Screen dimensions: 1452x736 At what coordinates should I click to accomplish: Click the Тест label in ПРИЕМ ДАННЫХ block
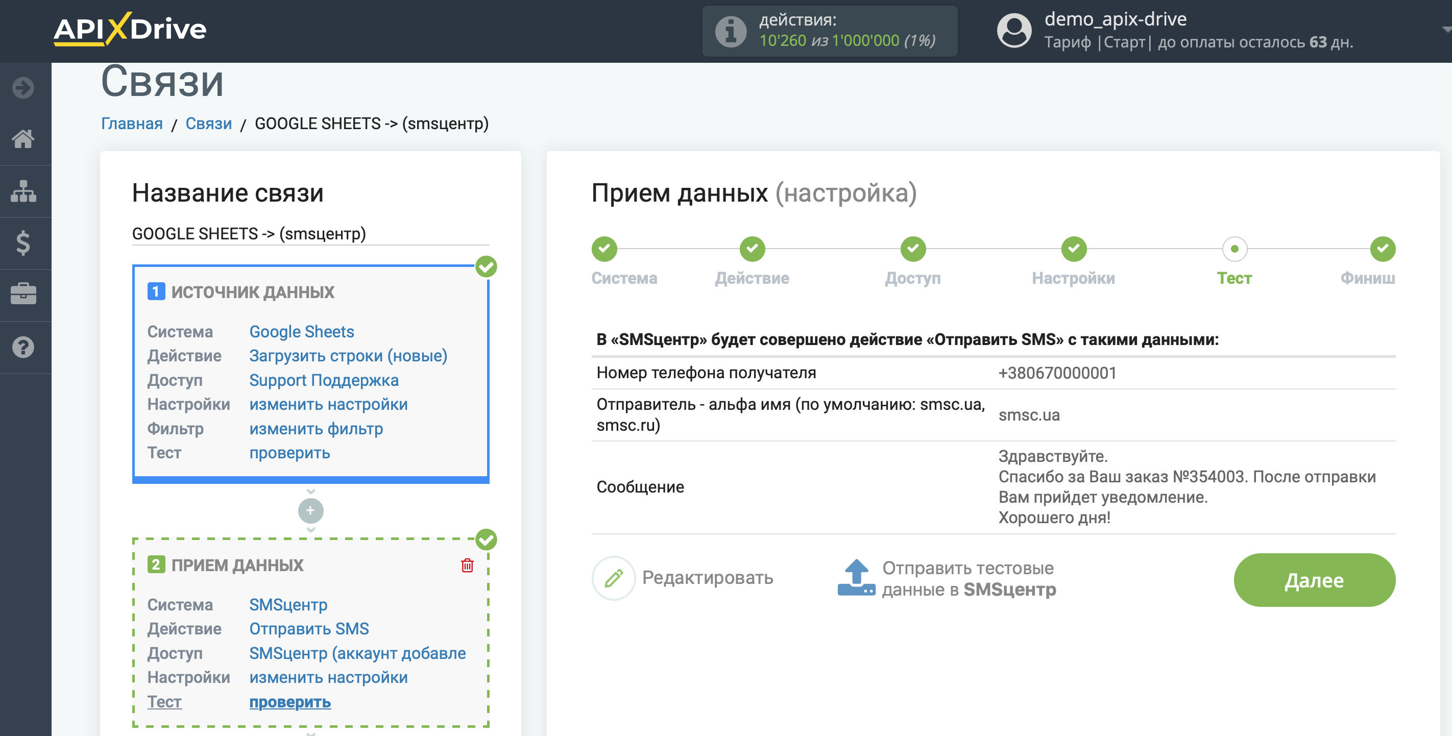click(164, 702)
